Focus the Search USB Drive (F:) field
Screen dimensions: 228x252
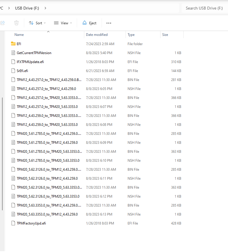205,8
